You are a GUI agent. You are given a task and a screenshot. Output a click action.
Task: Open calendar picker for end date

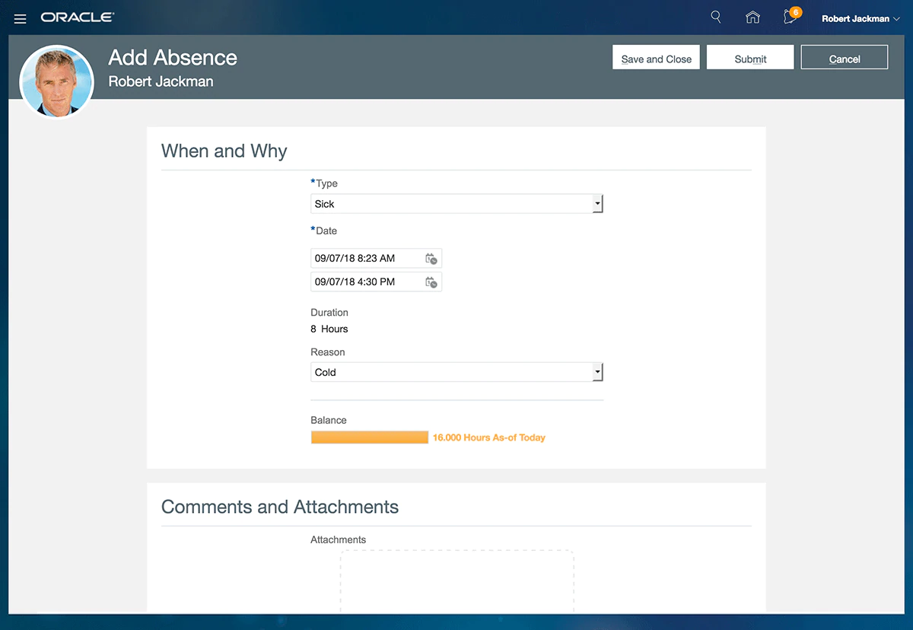pos(431,282)
